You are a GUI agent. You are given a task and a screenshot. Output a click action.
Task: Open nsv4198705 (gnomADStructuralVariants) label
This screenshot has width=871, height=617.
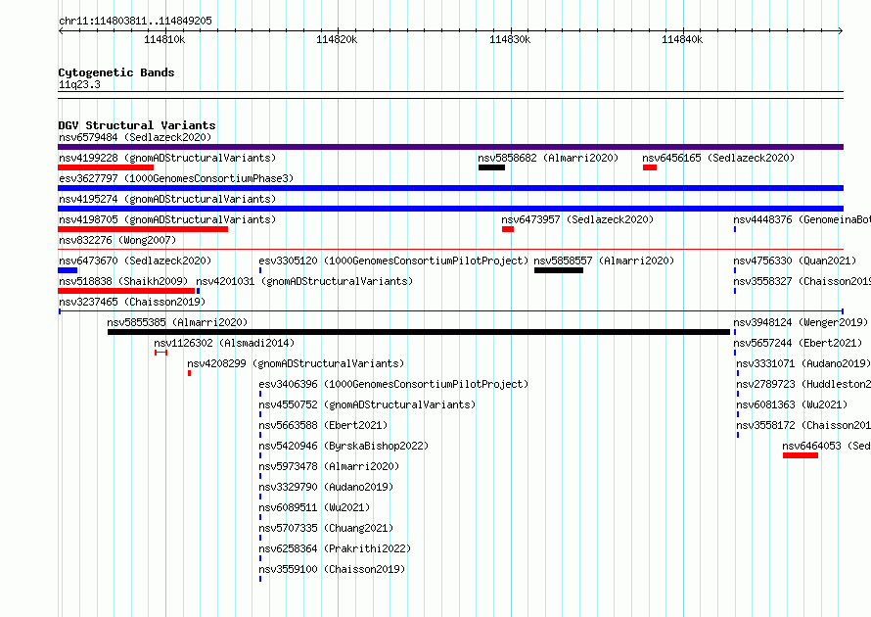[167, 219]
